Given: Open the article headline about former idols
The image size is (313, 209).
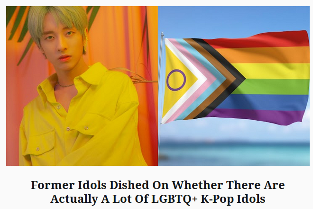Looking at the screenshot, I should click(158, 192).
